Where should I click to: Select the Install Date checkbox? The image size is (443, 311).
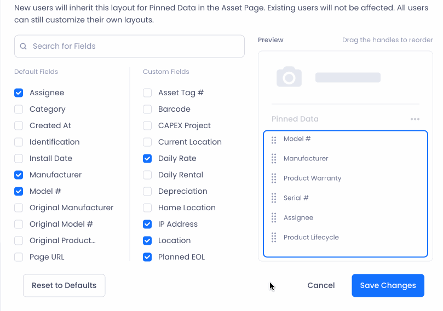coord(19,158)
